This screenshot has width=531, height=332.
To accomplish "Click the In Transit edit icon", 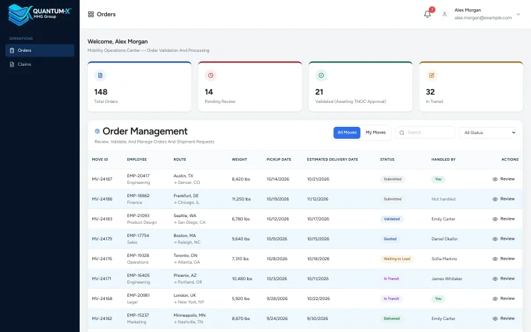I will coord(432,75).
